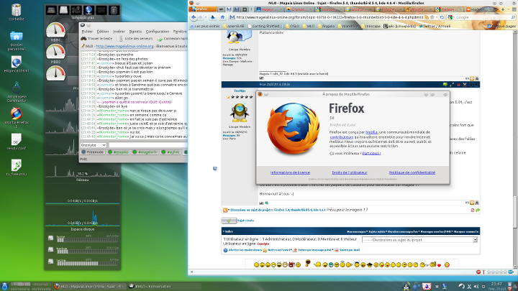Open the resolv.conf file on the desktop
This screenshot has width=518, height=291.
coord(16,142)
